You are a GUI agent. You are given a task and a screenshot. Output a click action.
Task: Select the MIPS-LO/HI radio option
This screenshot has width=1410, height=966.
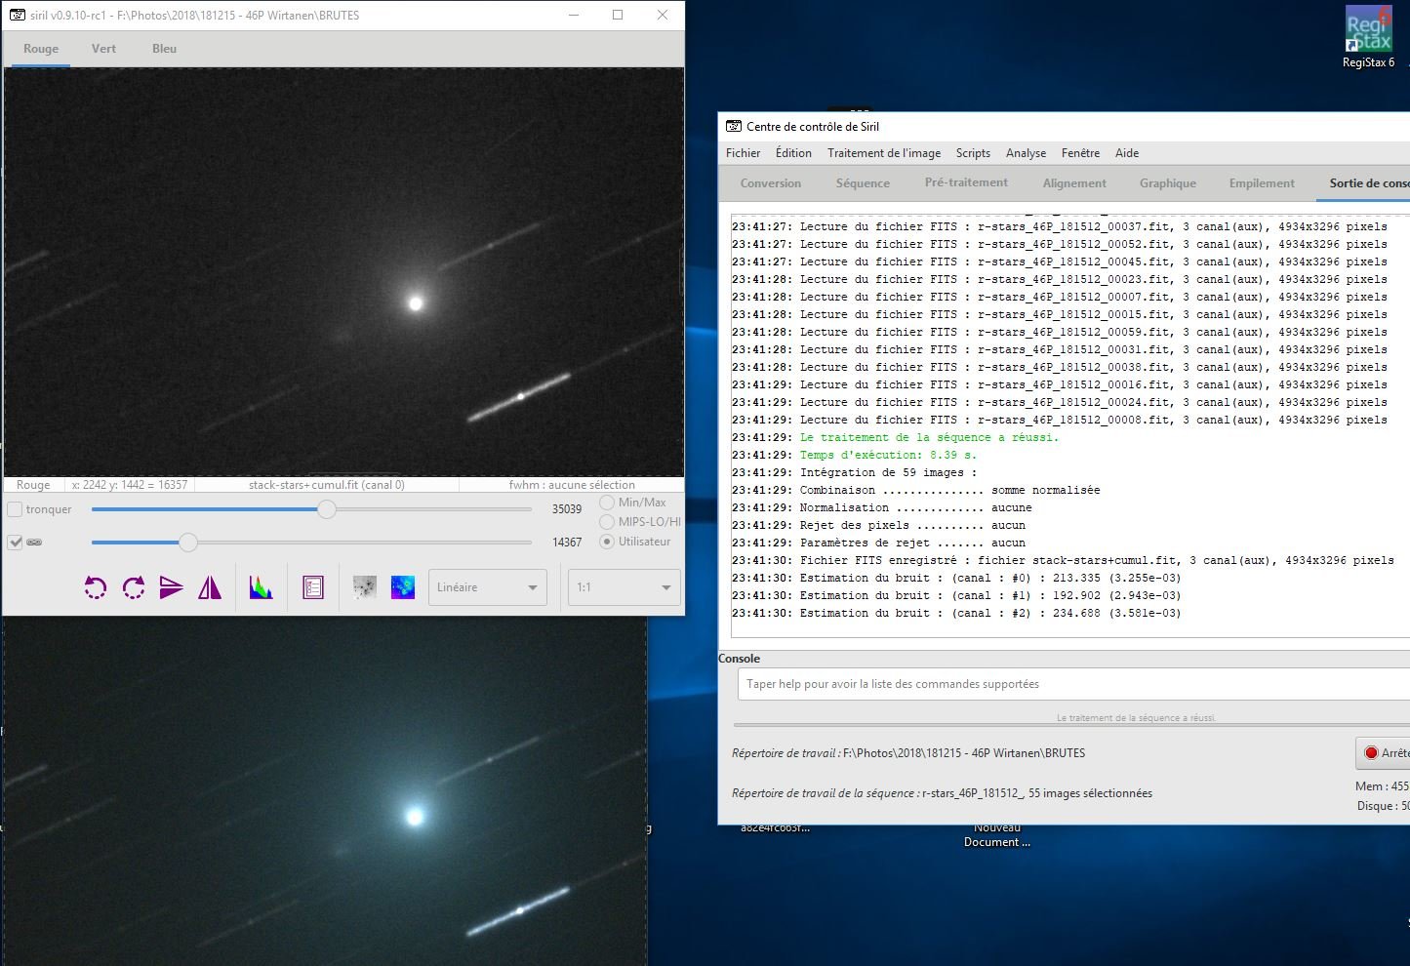[x=607, y=522]
